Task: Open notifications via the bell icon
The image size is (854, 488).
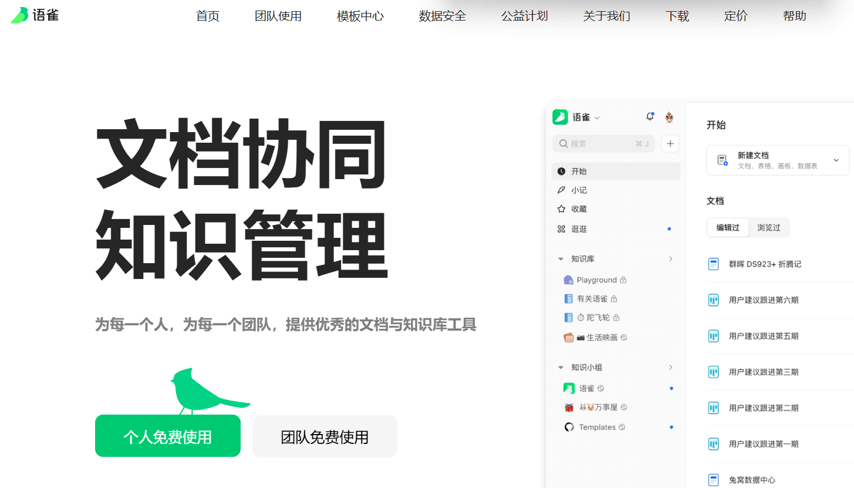Action: click(650, 116)
